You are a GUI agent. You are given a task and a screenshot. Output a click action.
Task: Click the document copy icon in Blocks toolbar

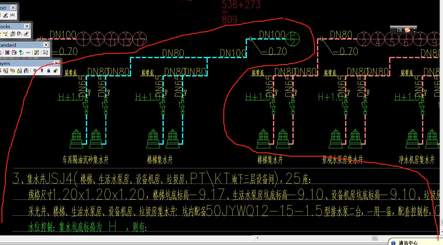tap(13, 34)
